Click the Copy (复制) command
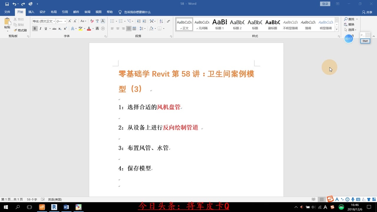Viewport: 377px width, 212px height. [19, 25]
